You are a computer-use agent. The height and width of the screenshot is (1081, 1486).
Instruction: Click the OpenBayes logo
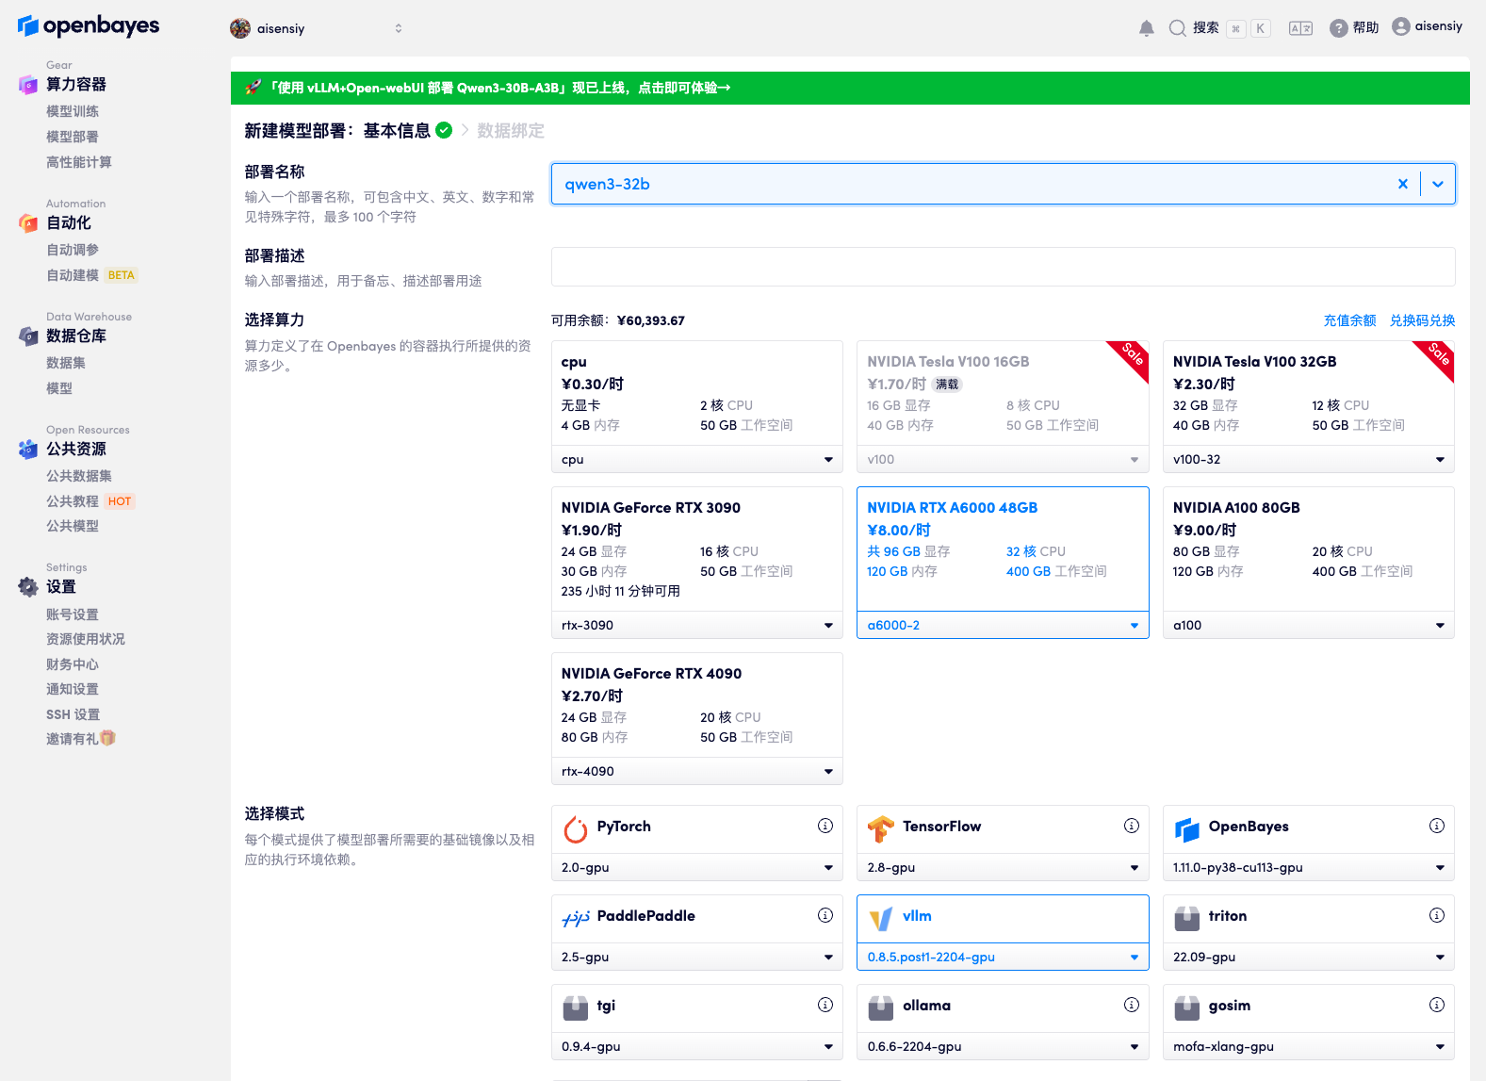tap(89, 26)
